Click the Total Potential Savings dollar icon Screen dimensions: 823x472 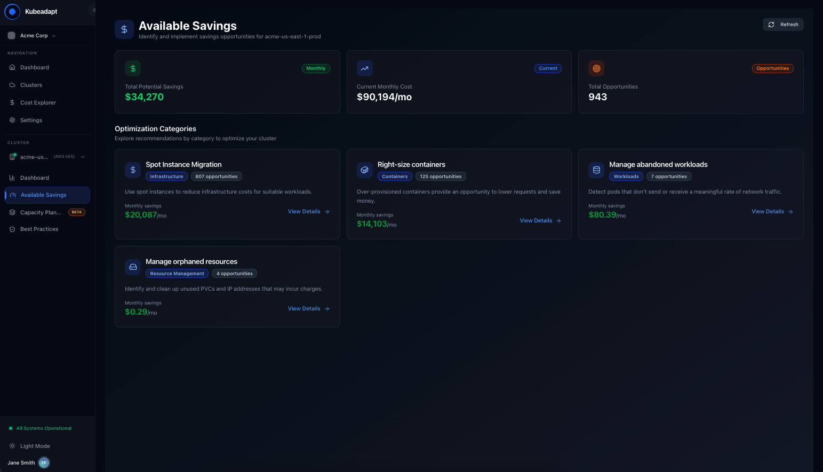click(133, 68)
